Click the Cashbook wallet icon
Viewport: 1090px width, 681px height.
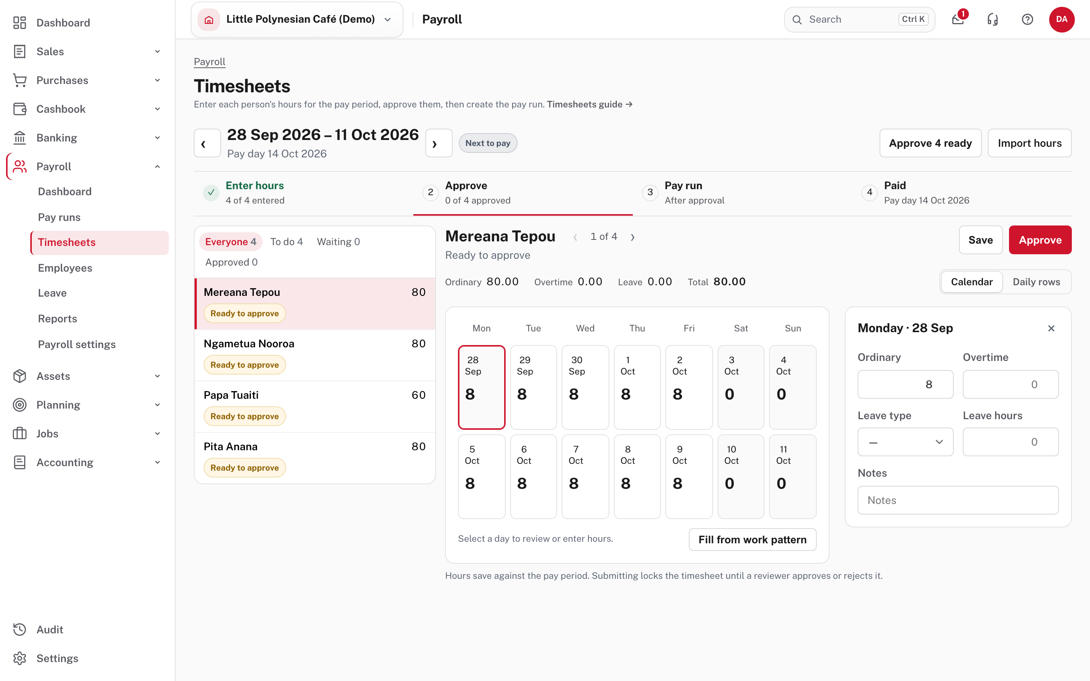coord(19,109)
